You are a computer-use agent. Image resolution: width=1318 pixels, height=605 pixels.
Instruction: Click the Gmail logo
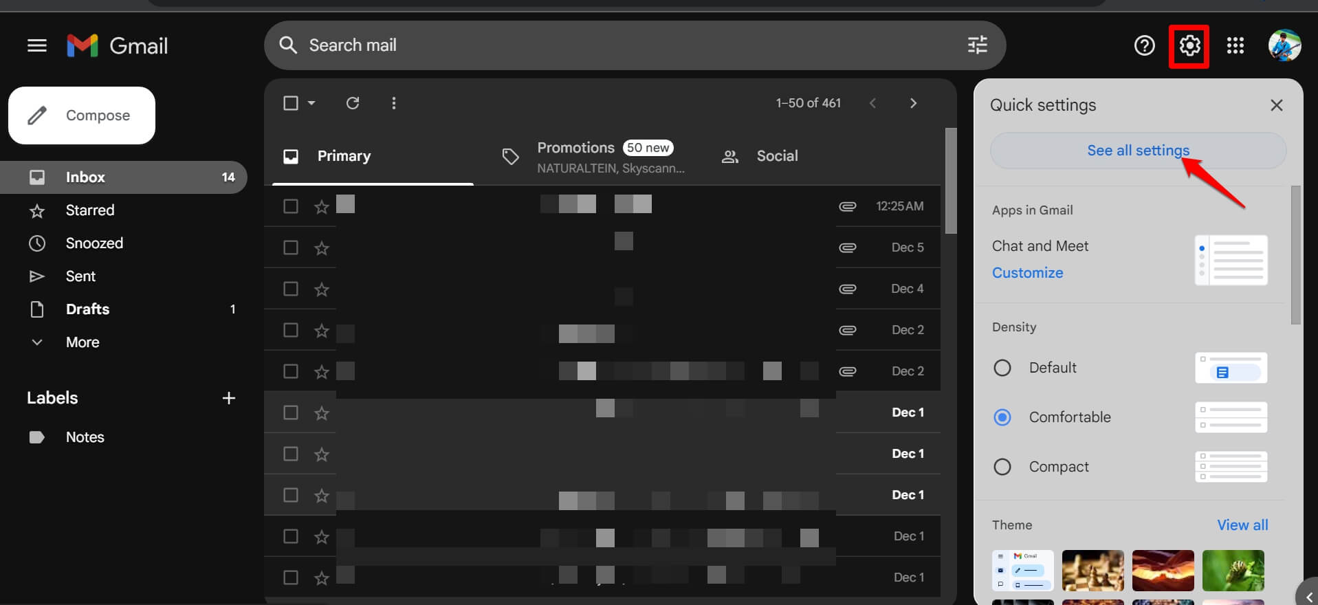(118, 45)
